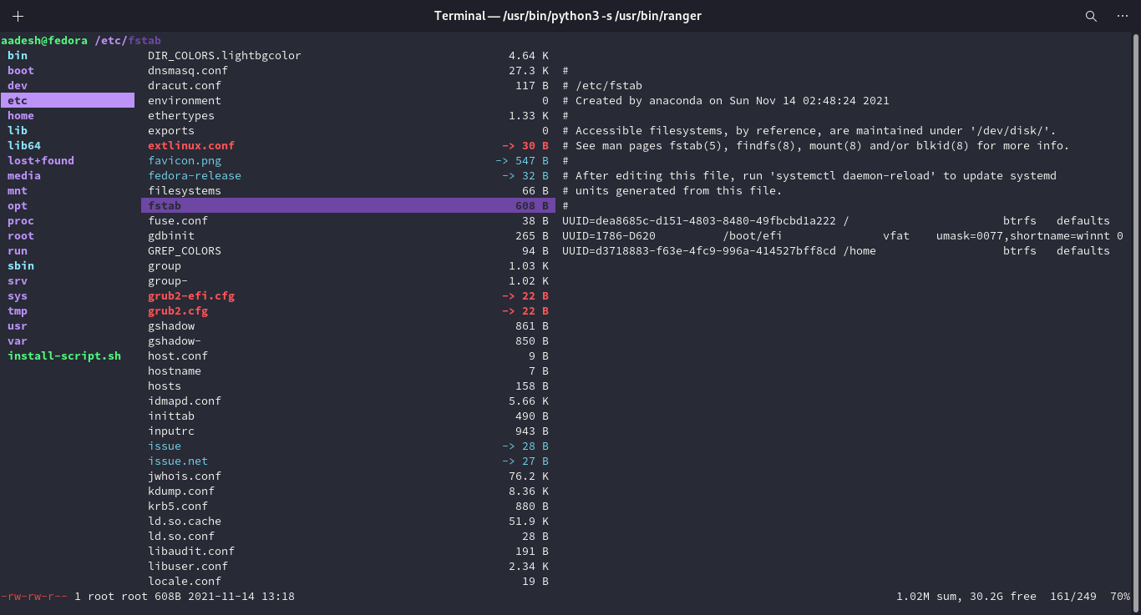Open the grub2.cfg symlink

point(178,310)
